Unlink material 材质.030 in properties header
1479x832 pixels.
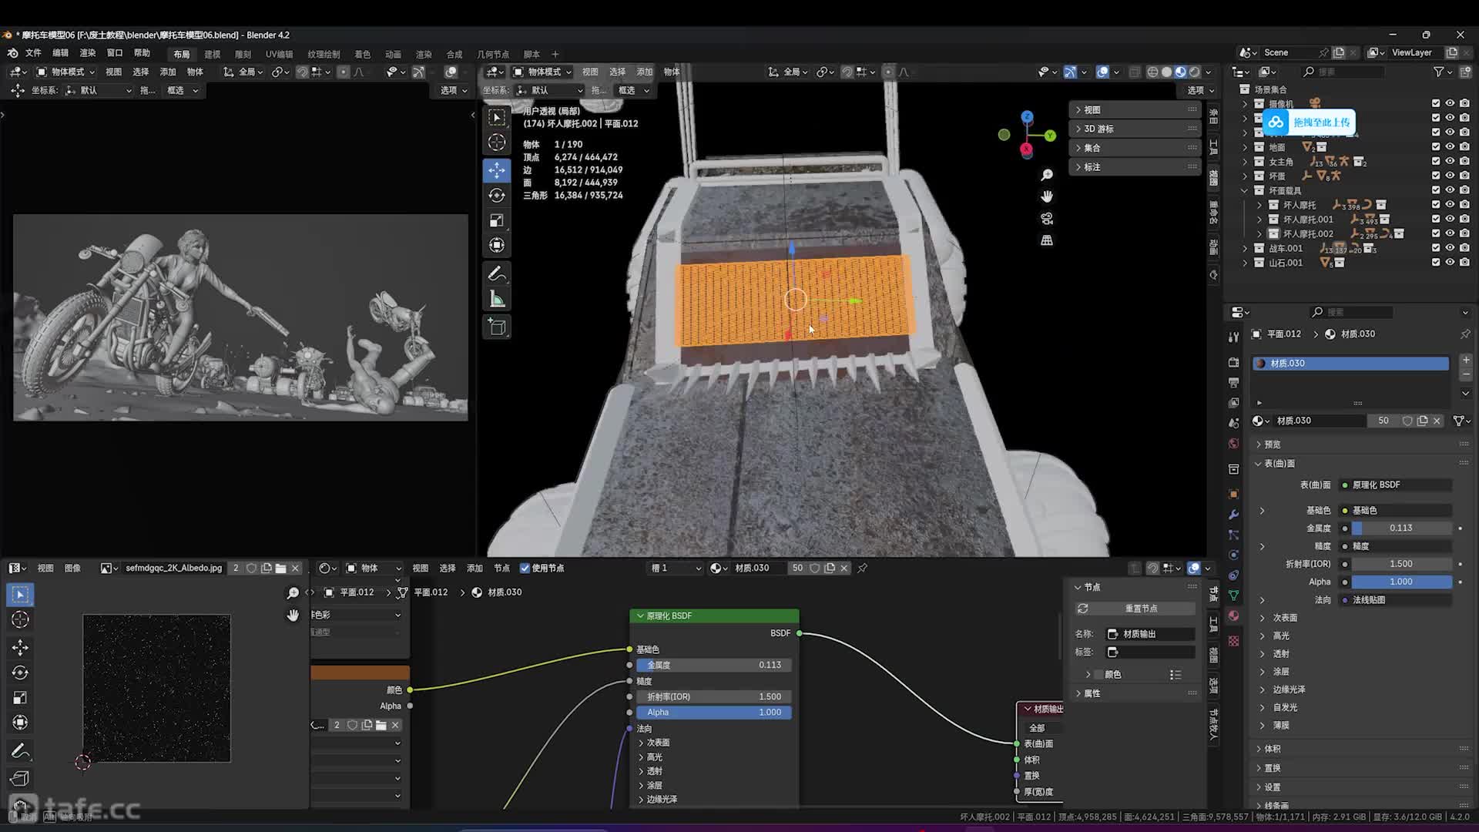click(x=1437, y=421)
